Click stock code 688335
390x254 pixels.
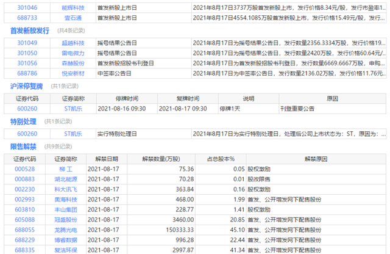click(x=24, y=250)
